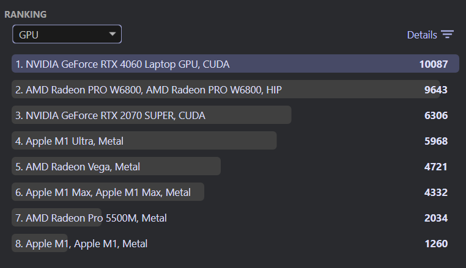Click the RANKING section heading
The width and height of the screenshot is (466, 268).
click(x=26, y=14)
